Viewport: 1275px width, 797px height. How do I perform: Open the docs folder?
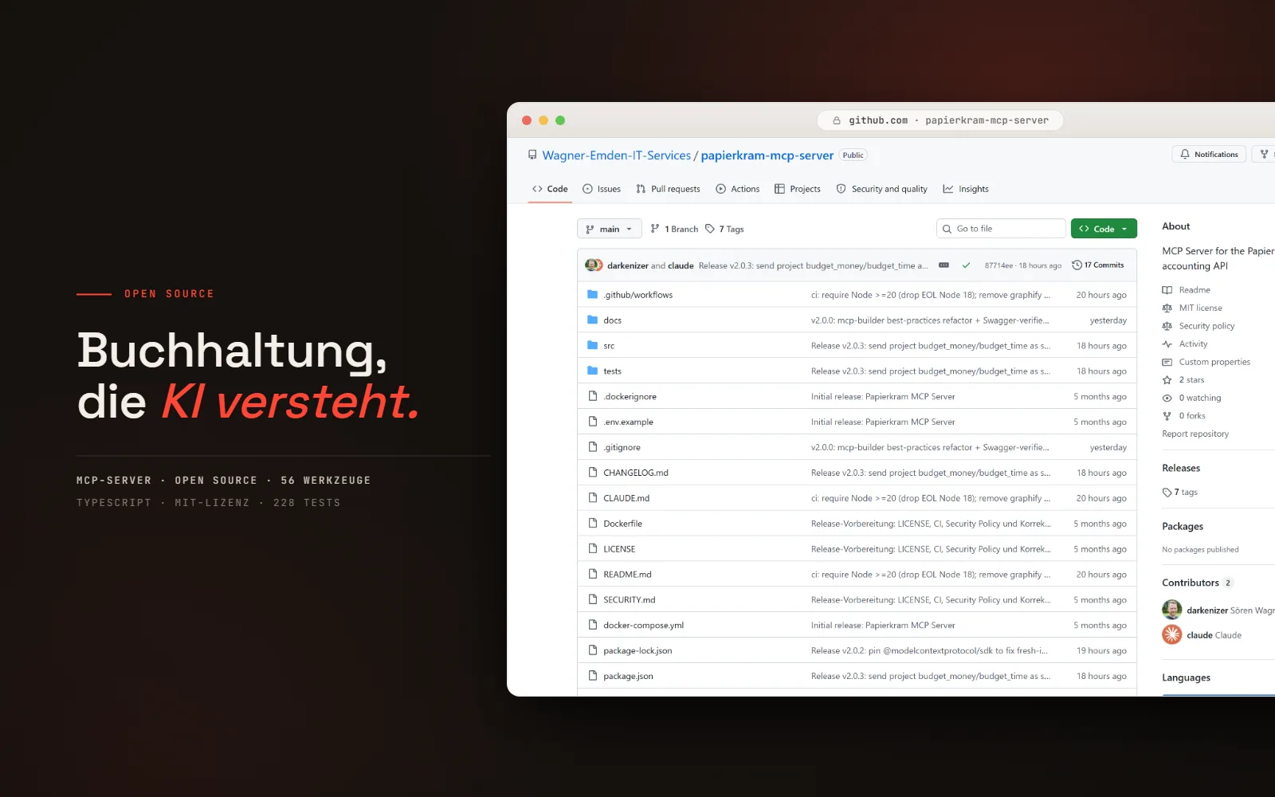pos(613,320)
